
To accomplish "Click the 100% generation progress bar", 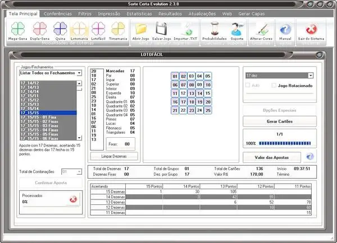I will pyautogui.click(x=285, y=143).
